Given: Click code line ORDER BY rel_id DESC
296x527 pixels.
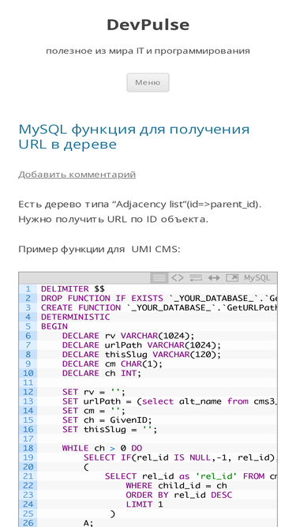Looking at the screenshot, I should [x=179, y=495].
